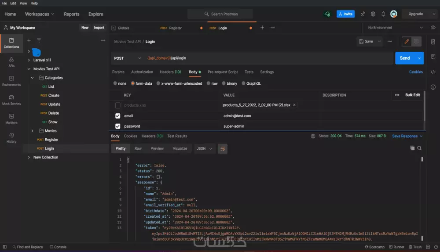Open request info icon in right sidebar
Screen dimensions: 440x252
tap(433, 87)
